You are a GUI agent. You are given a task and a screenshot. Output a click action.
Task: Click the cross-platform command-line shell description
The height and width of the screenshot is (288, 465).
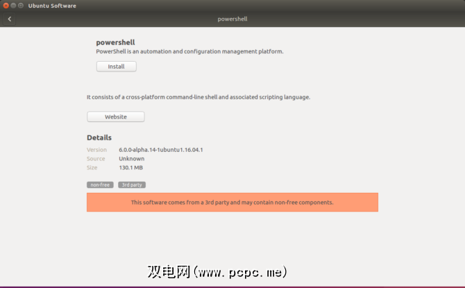[198, 97]
